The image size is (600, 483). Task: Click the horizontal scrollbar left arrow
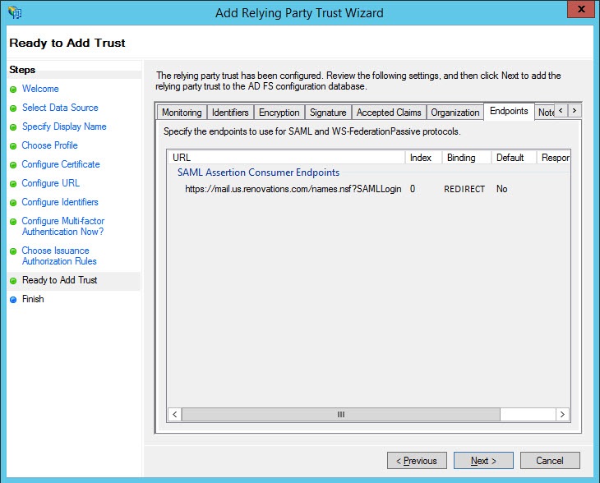pos(175,415)
